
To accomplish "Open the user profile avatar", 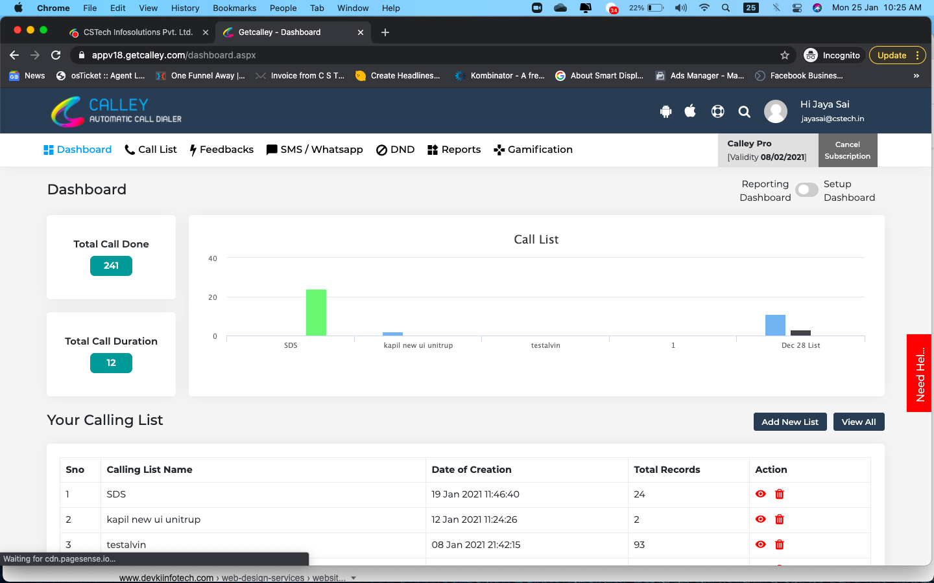I will 775,111.
